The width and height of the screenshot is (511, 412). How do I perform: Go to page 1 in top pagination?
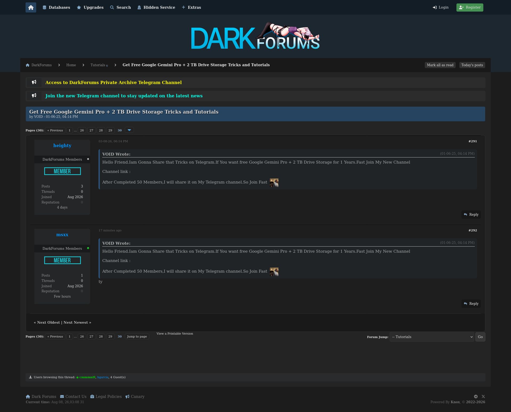(x=69, y=130)
